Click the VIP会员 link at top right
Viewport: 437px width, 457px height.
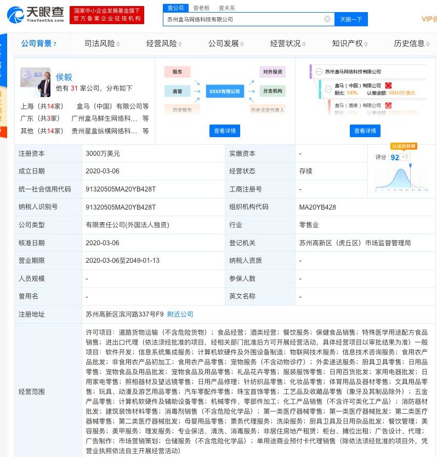pyautogui.click(x=429, y=19)
